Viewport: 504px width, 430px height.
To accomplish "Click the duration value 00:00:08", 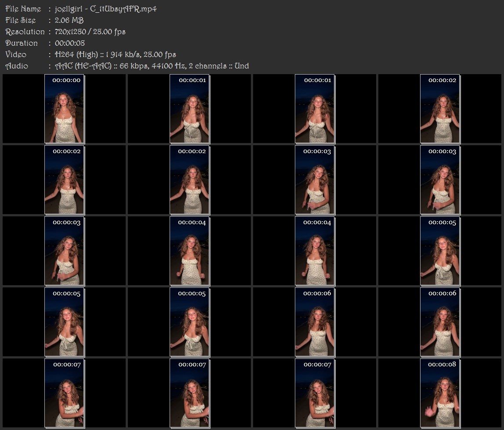I will (x=70, y=43).
